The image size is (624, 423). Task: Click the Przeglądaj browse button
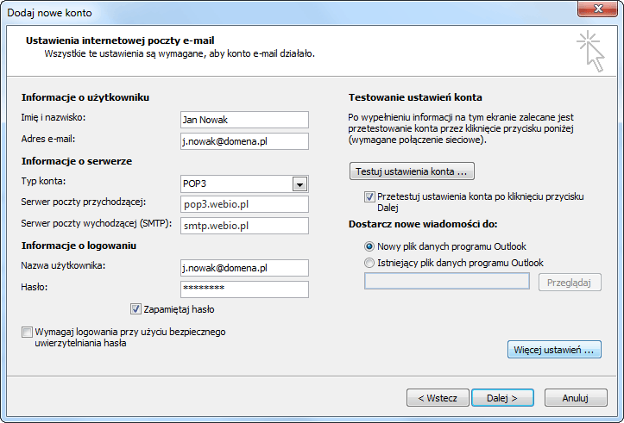(570, 283)
